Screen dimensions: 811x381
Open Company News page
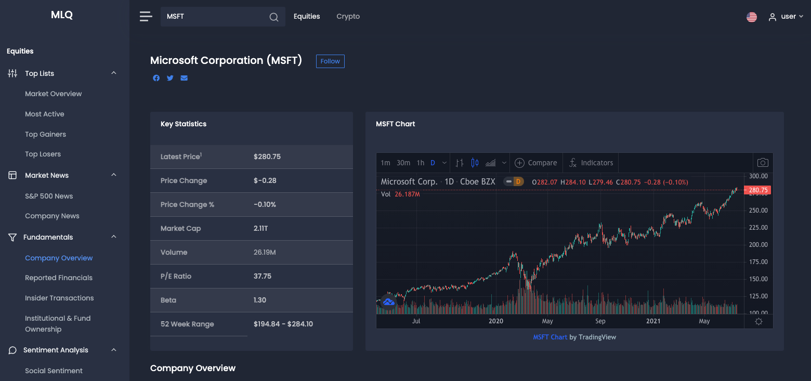coord(53,216)
